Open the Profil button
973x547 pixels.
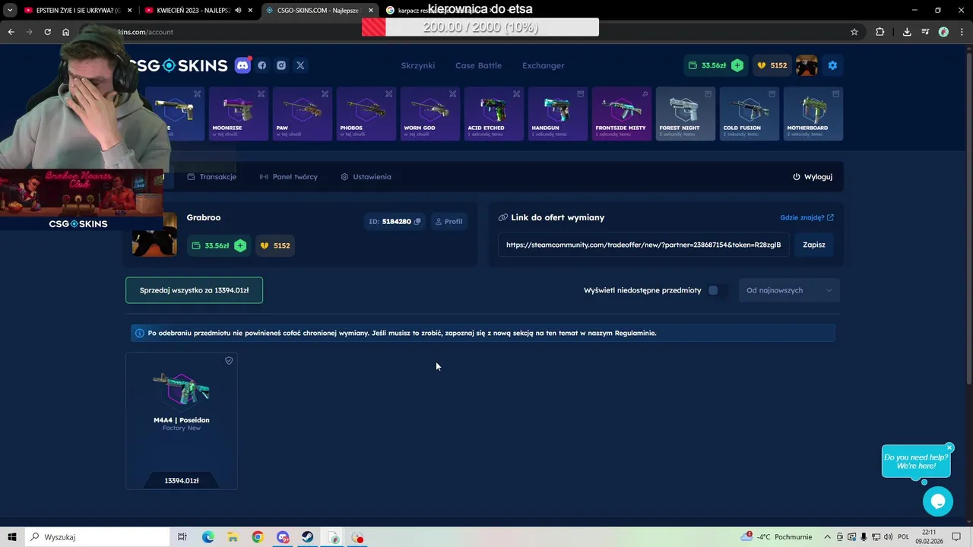(448, 222)
